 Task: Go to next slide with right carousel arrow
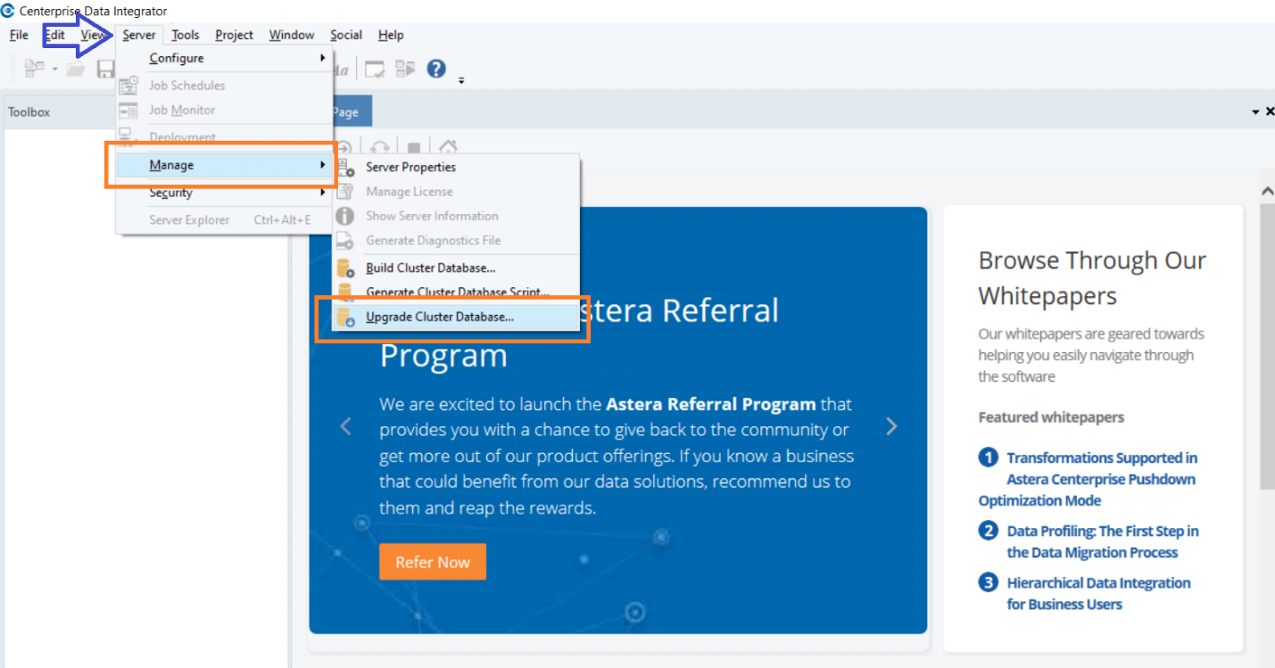(891, 426)
